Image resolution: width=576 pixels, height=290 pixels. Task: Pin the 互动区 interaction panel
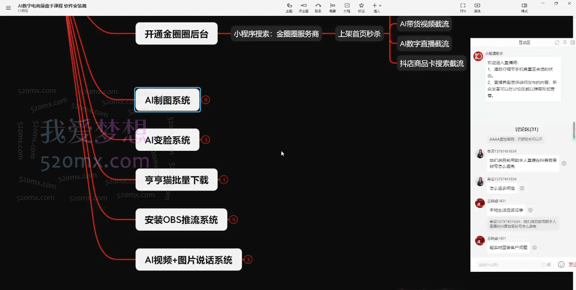click(565, 42)
